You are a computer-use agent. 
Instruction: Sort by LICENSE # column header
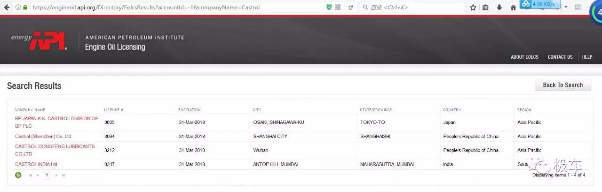[113, 110]
